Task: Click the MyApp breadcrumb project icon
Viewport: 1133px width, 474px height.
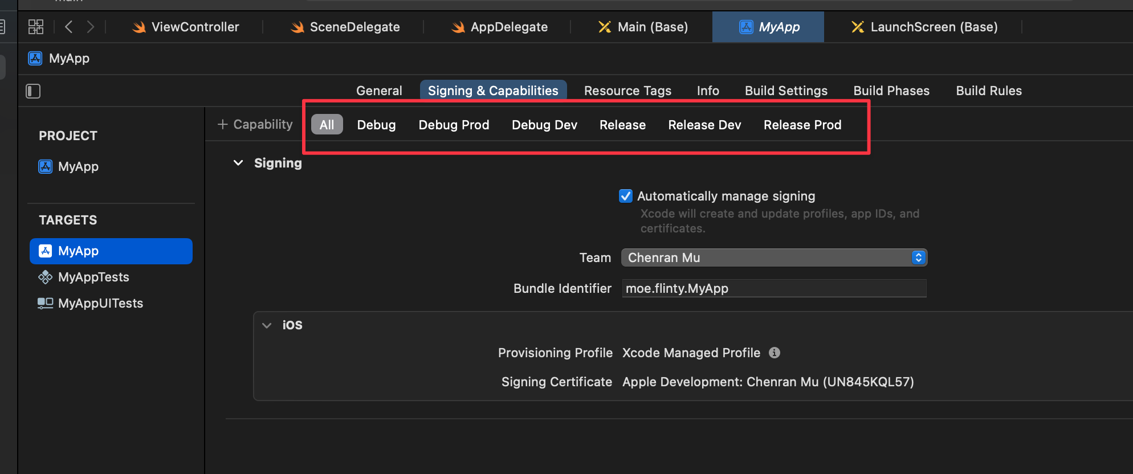Action: click(x=35, y=58)
